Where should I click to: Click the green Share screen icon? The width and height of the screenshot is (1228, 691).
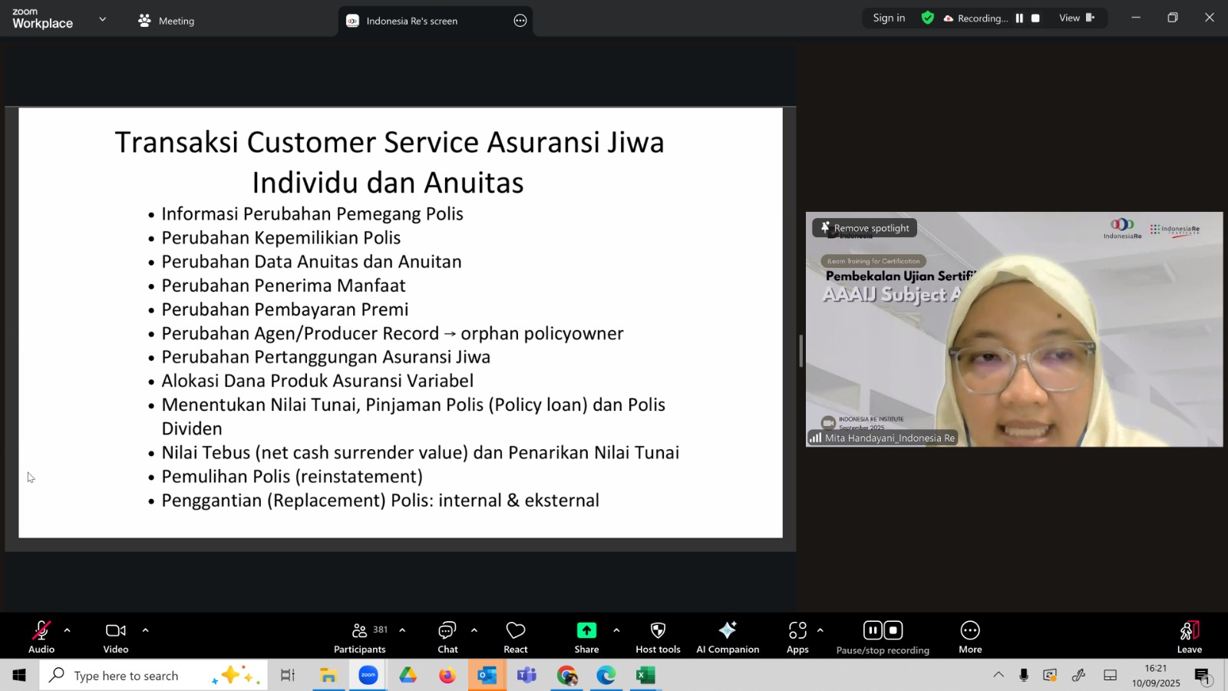[586, 630]
